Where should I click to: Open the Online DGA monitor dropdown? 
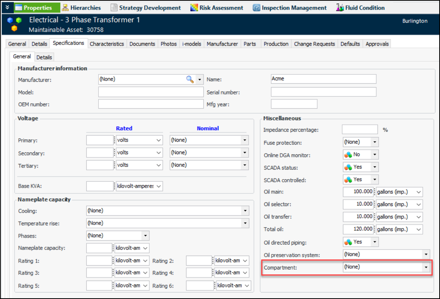click(375, 155)
